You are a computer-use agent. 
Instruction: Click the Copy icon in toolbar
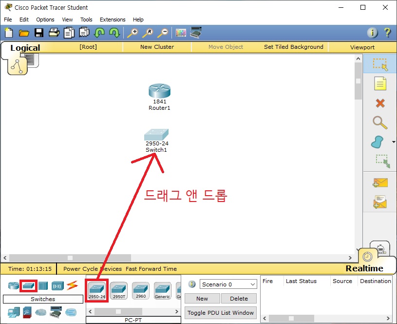pos(69,33)
